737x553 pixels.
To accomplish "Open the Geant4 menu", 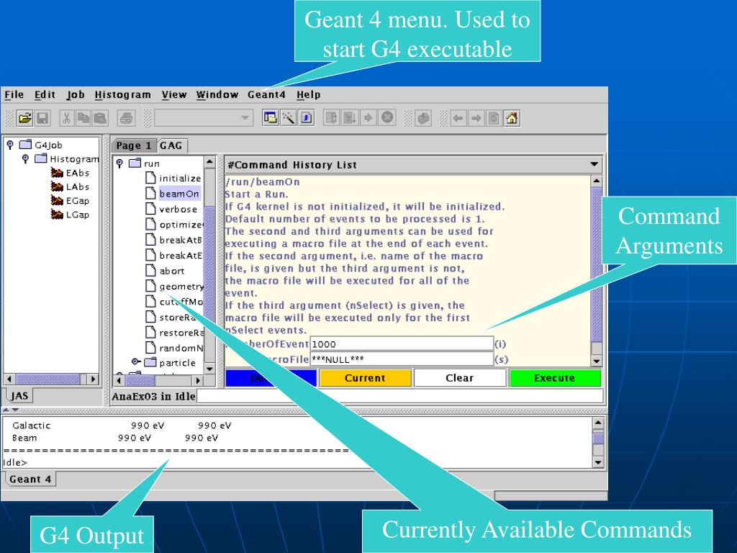I will pos(266,94).
